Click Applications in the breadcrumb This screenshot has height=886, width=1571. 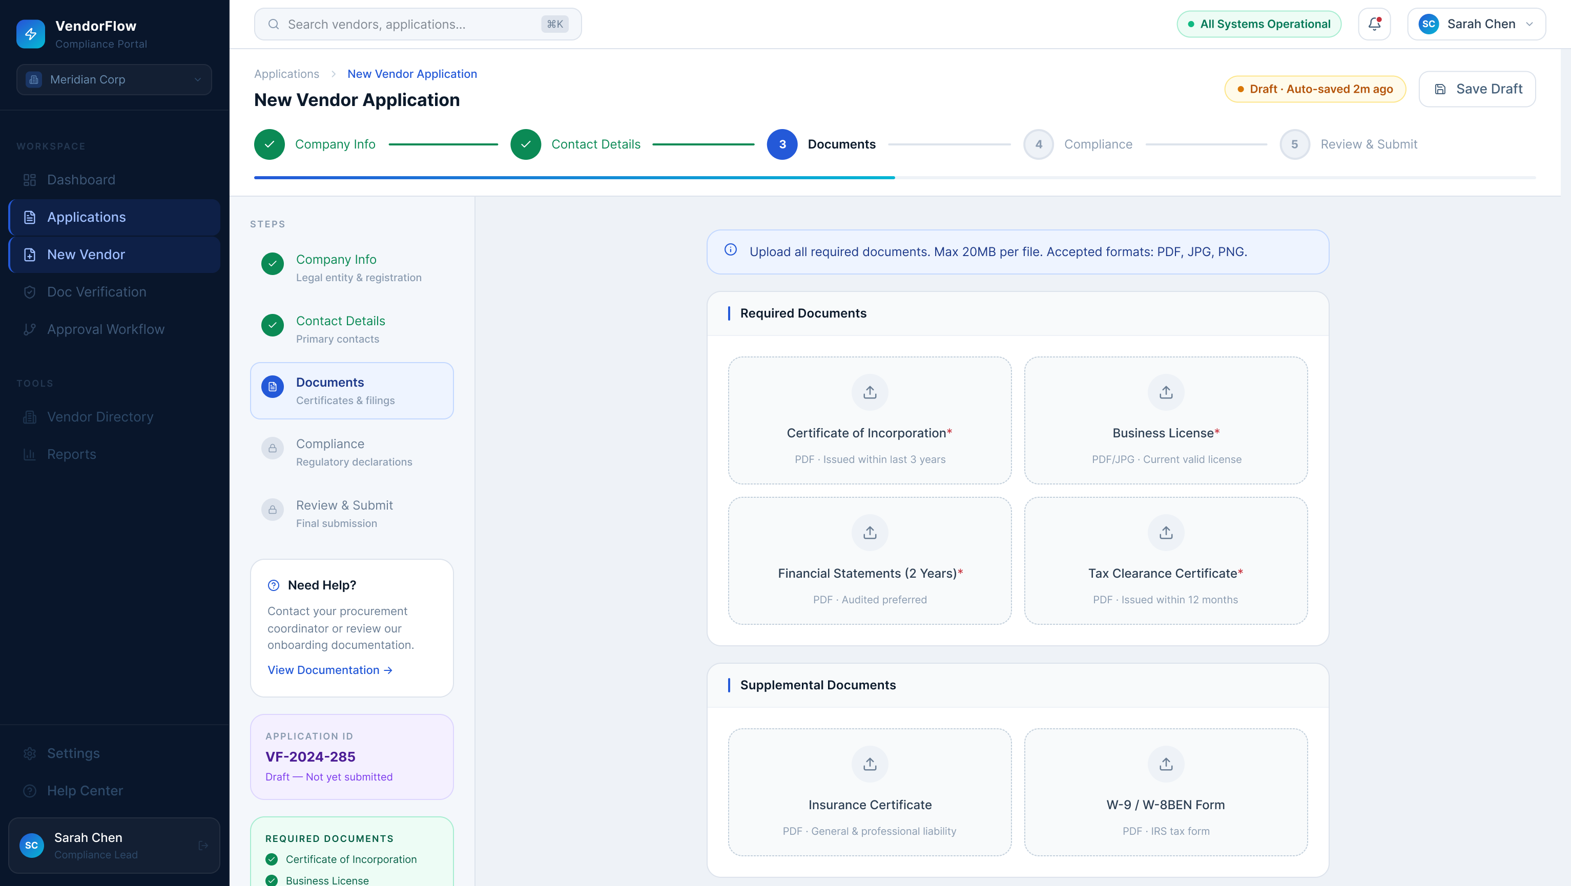(x=286, y=74)
